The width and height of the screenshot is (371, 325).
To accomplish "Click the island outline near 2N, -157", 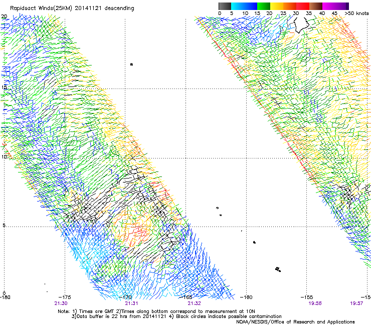I will [x=278, y=269].
